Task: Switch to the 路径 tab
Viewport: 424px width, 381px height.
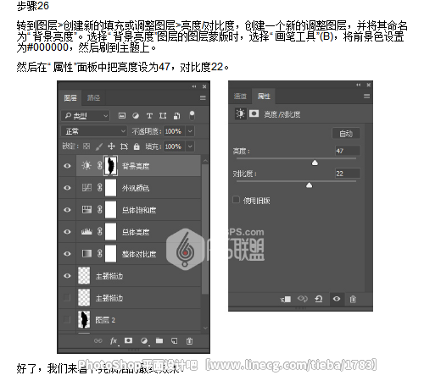Action: click(93, 98)
